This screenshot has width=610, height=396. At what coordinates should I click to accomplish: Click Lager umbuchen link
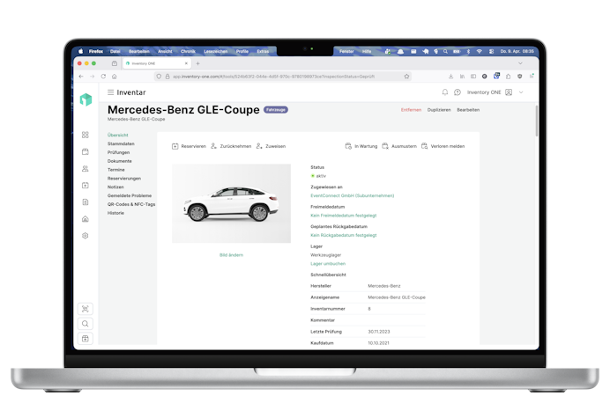click(x=328, y=264)
